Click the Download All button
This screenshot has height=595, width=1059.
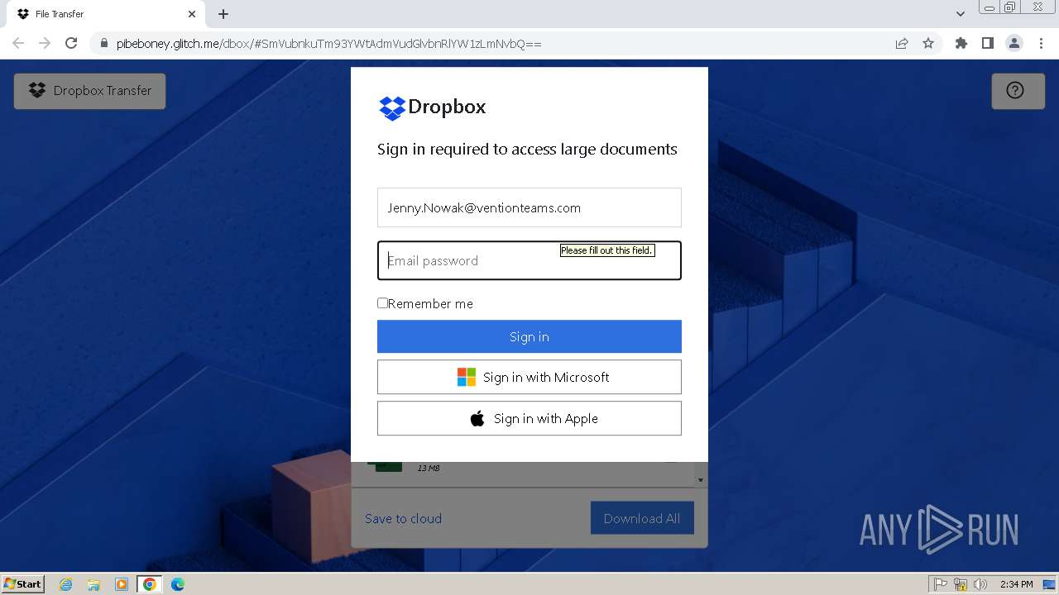pos(642,518)
